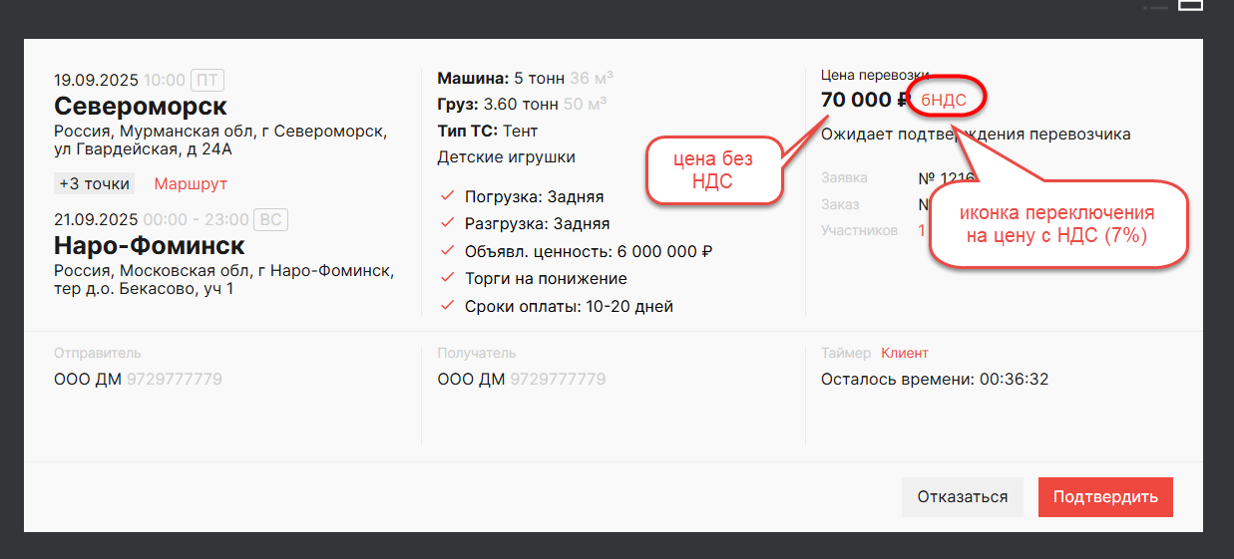Viewport: 1234px width, 559px height.
Task: Click the Наро-Фоминск destination city heading
Action: coord(149,246)
